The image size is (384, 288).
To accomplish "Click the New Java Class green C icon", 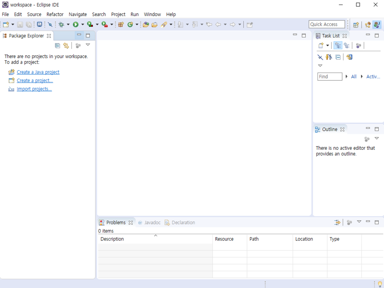I will click(130, 25).
